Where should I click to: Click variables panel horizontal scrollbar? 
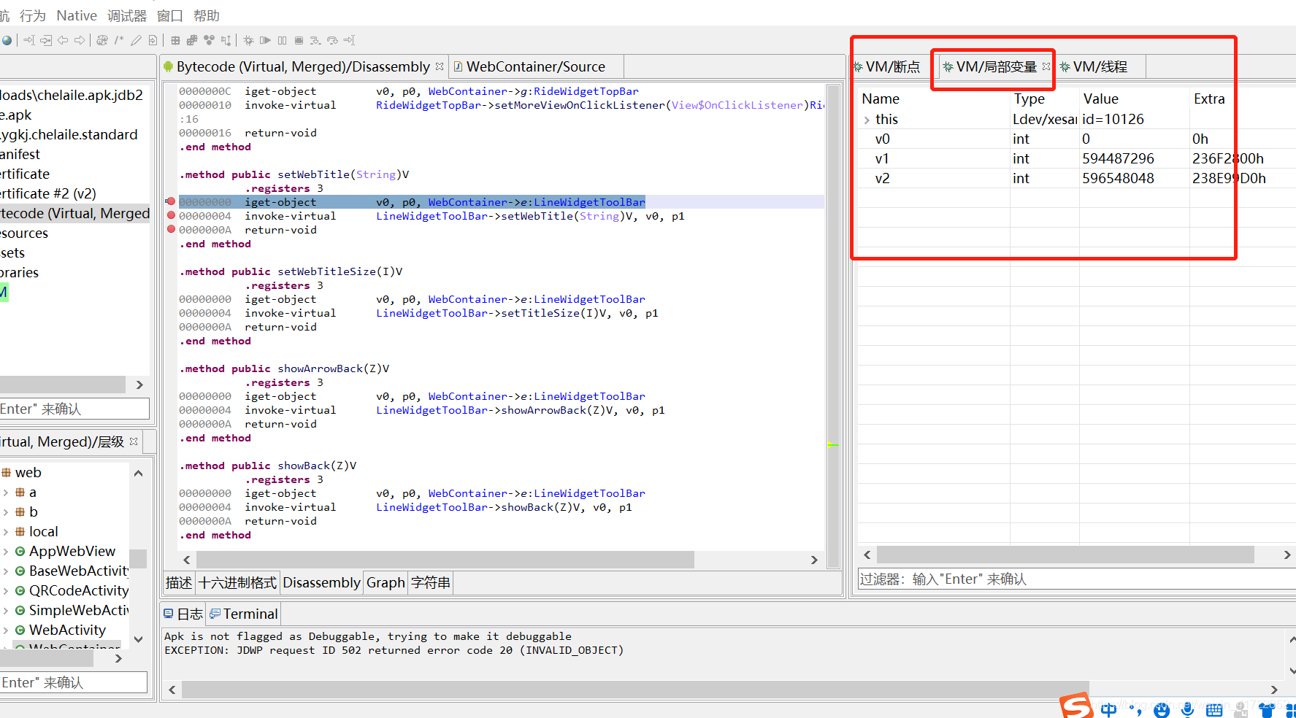(1066, 555)
